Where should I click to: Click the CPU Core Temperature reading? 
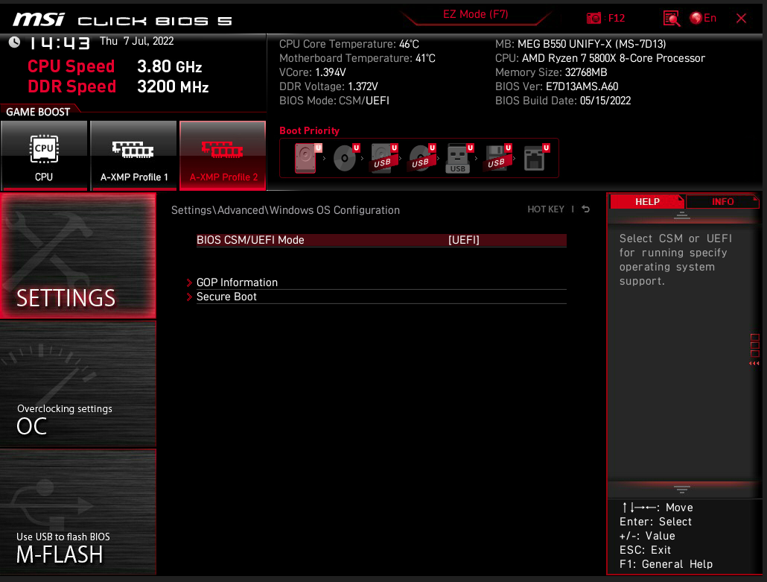349,44
